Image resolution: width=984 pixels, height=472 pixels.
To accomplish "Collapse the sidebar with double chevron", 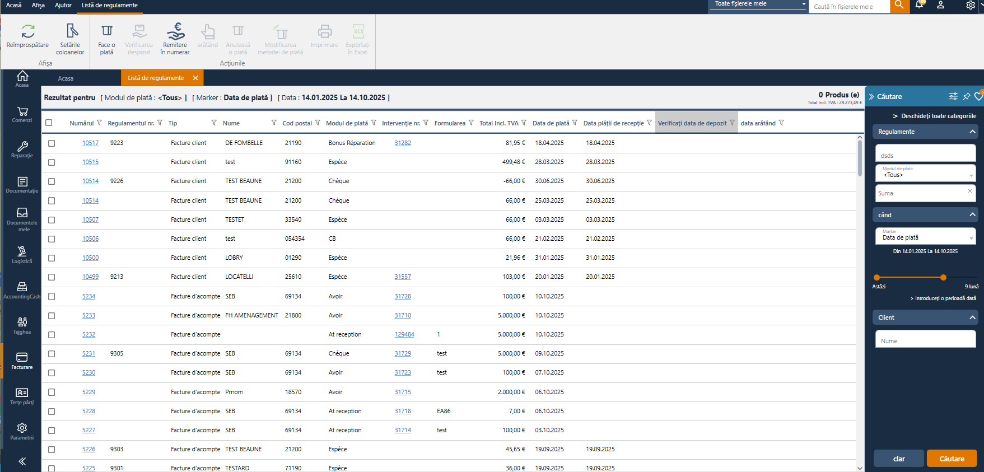I will tap(22, 461).
